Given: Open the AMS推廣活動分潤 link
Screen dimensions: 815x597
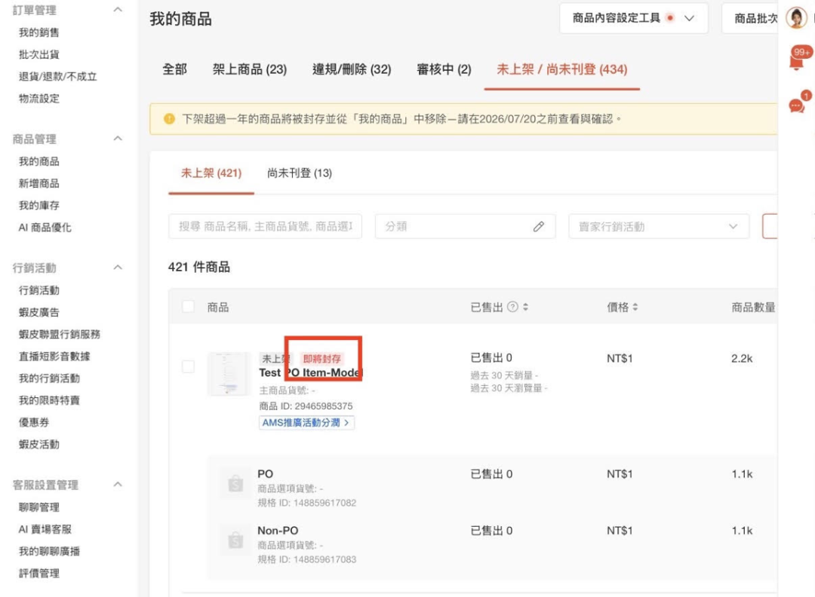Looking at the screenshot, I should (x=306, y=423).
